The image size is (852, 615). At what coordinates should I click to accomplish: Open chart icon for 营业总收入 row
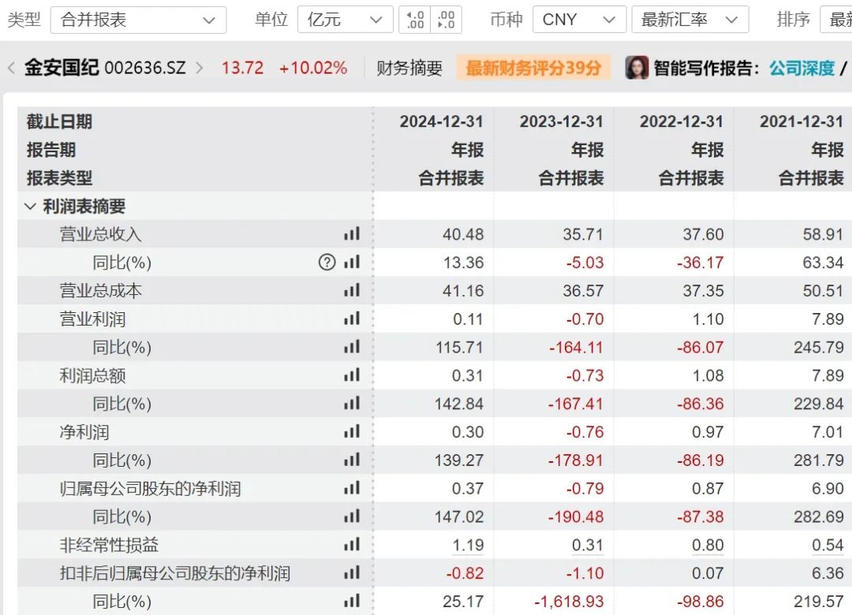(352, 233)
